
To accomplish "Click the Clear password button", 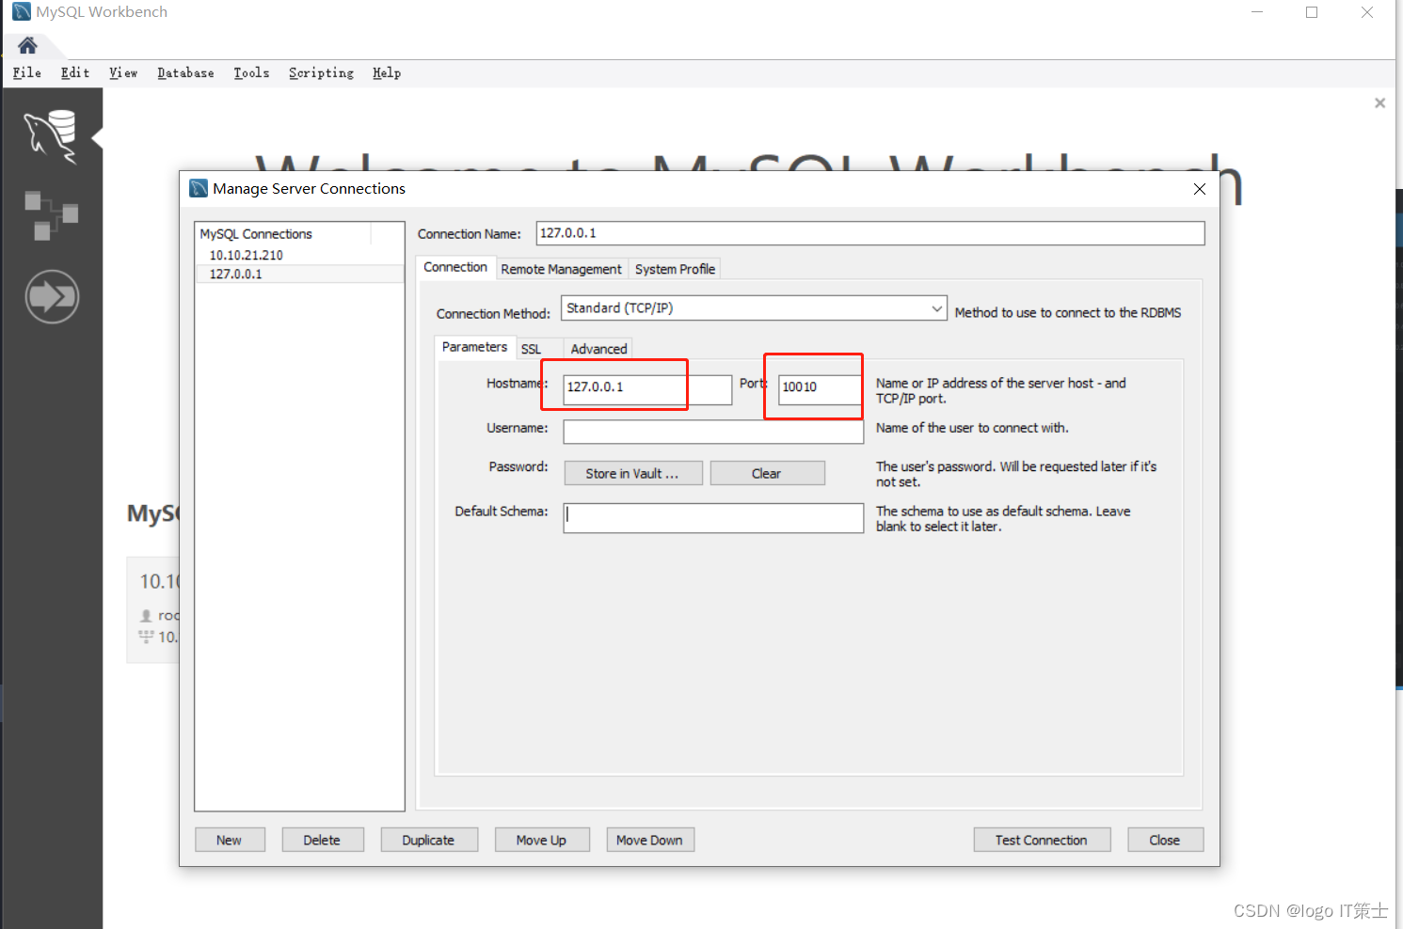I will point(767,473).
